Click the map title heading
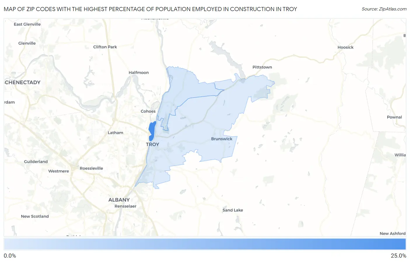This screenshot has width=410, height=262. 150,9
